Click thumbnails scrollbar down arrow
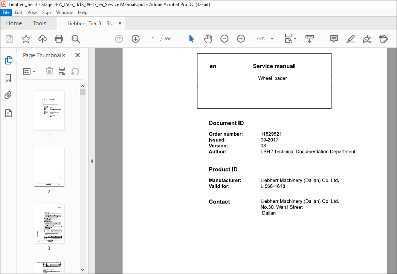This screenshot has width=397, height=274. (82, 270)
